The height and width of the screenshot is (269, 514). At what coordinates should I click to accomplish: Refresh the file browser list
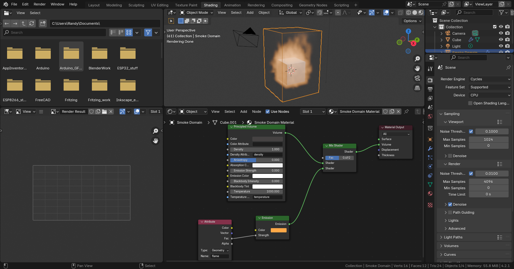pos(31,23)
